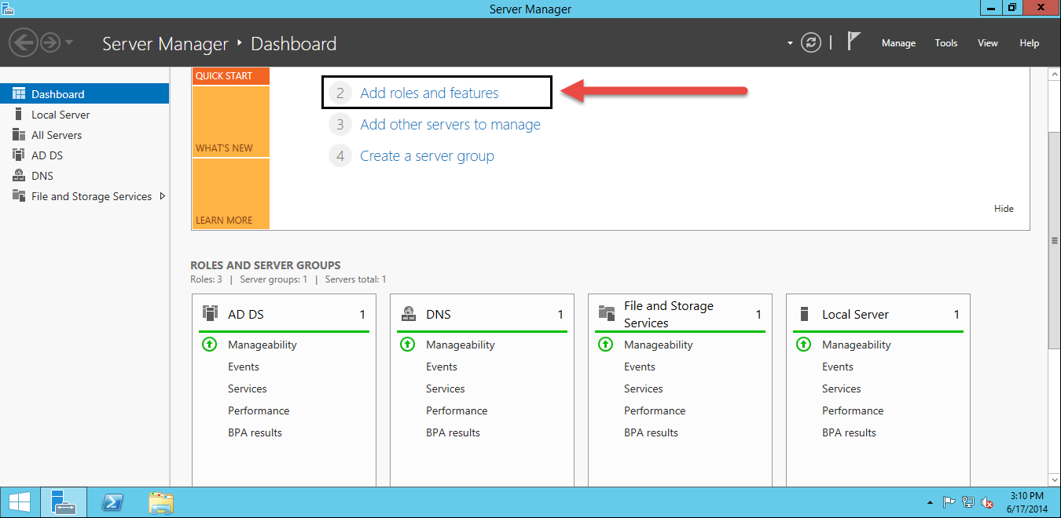Click the scrollbar up arrow
Image resolution: width=1061 pixels, height=518 pixels.
[x=1054, y=74]
